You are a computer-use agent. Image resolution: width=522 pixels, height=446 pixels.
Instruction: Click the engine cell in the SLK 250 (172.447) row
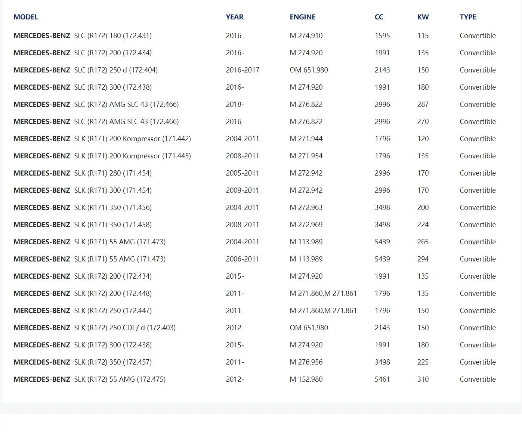pyautogui.click(x=323, y=311)
